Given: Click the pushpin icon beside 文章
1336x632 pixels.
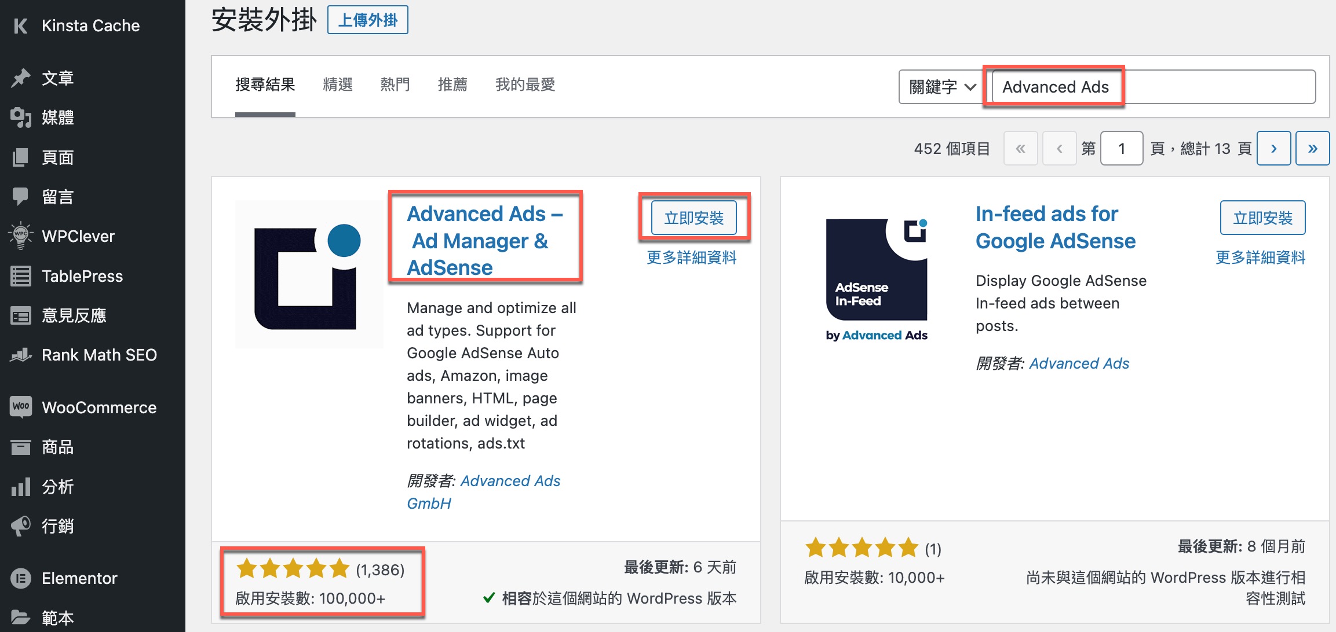Looking at the screenshot, I should point(20,78).
